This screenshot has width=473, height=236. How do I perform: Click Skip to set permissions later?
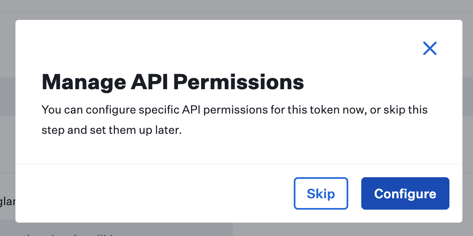pos(321,193)
